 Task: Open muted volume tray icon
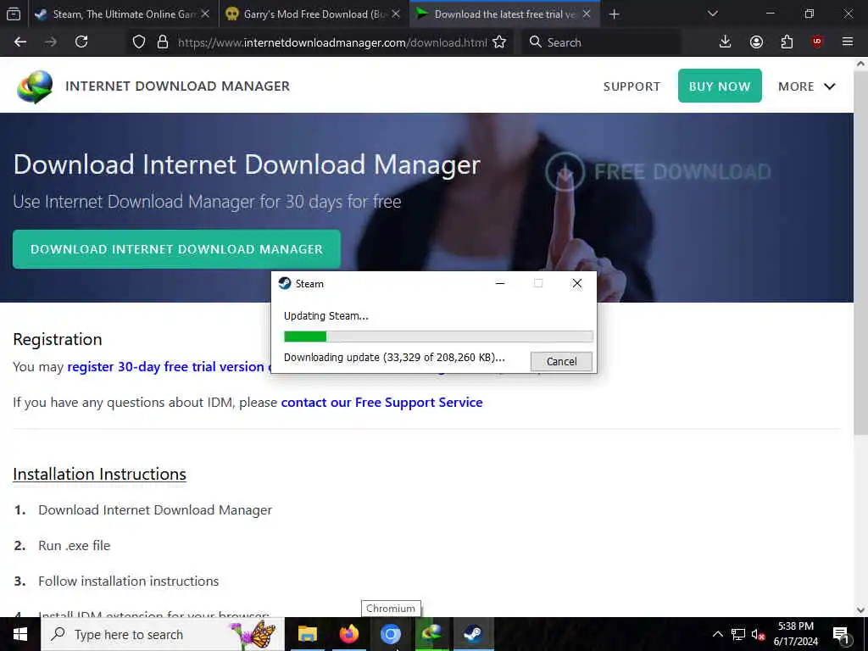click(759, 634)
